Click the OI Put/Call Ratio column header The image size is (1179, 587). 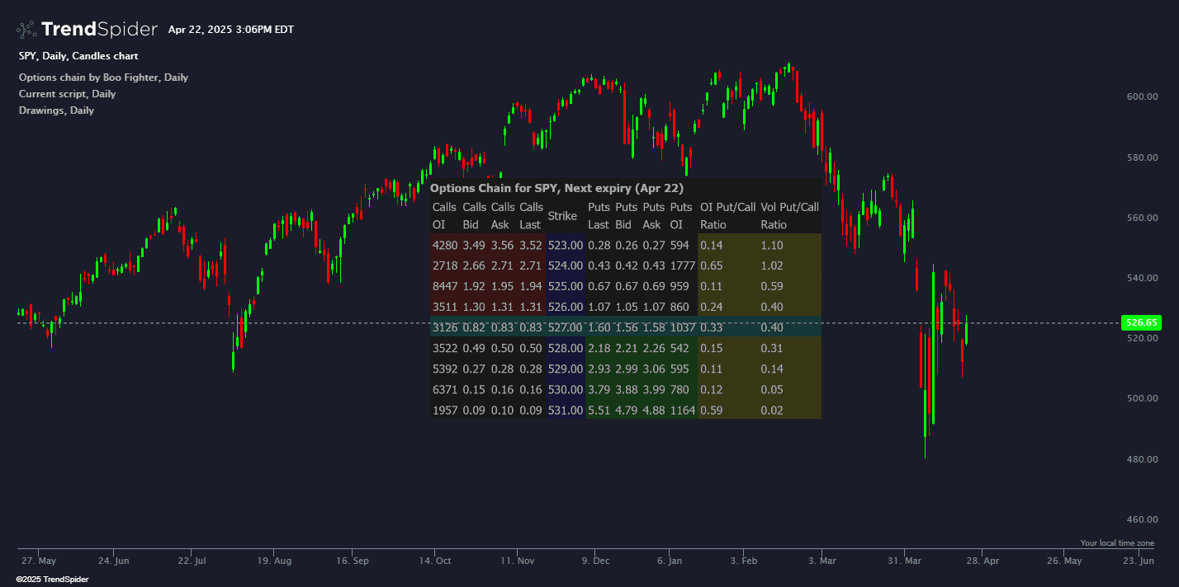(x=728, y=216)
